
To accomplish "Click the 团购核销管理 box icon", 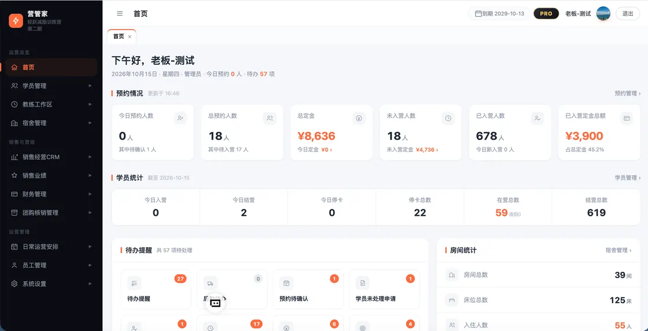I will pyautogui.click(x=14, y=213).
